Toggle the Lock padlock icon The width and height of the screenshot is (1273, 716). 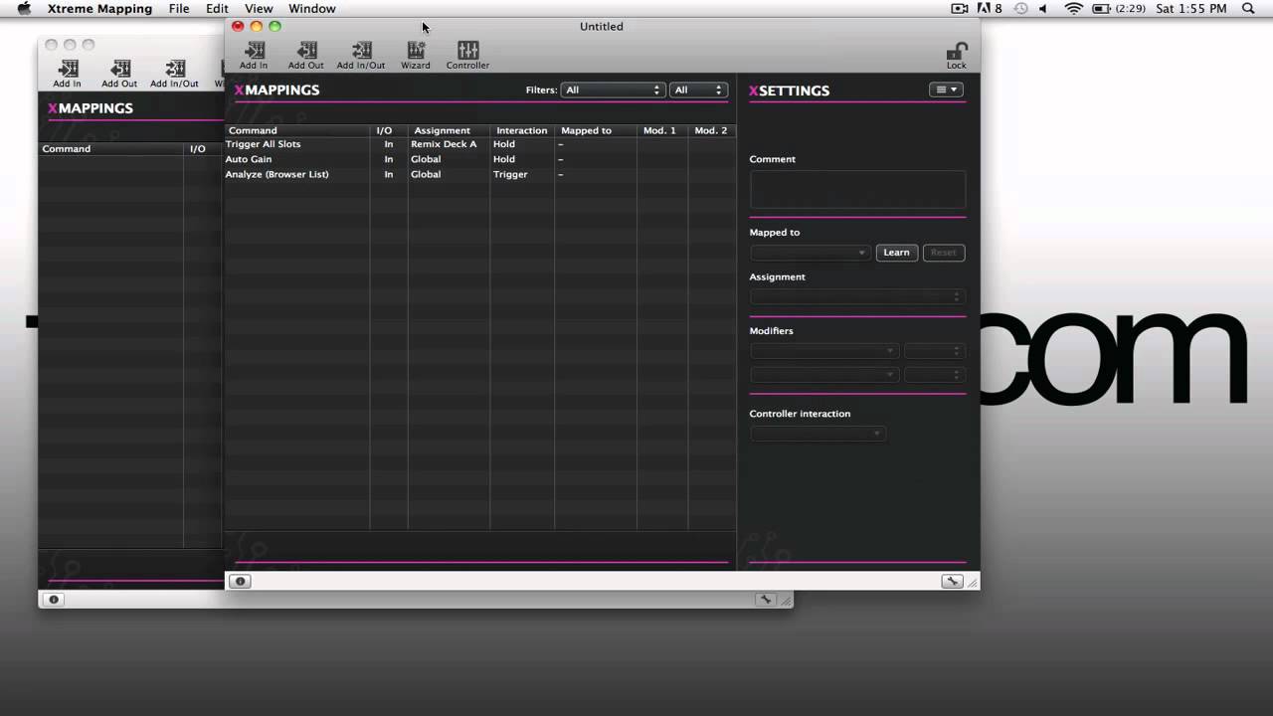[x=956, y=52]
